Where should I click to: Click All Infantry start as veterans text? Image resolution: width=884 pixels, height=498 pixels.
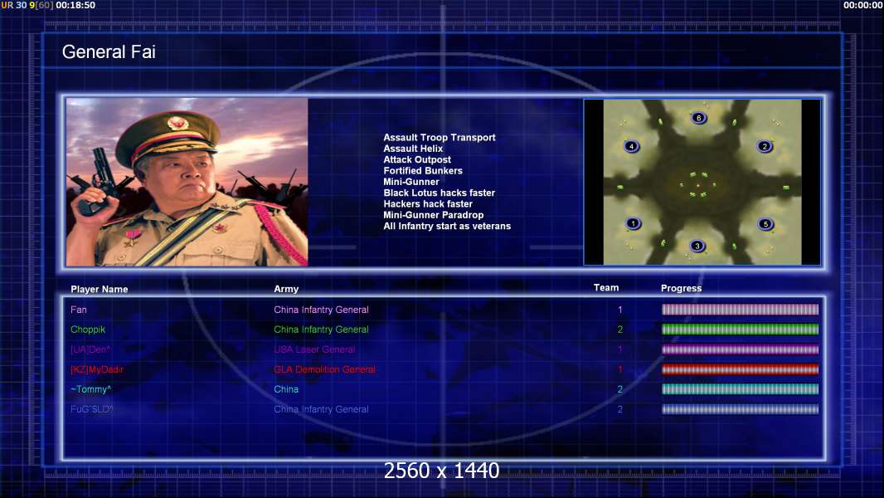pyautogui.click(x=447, y=226)
